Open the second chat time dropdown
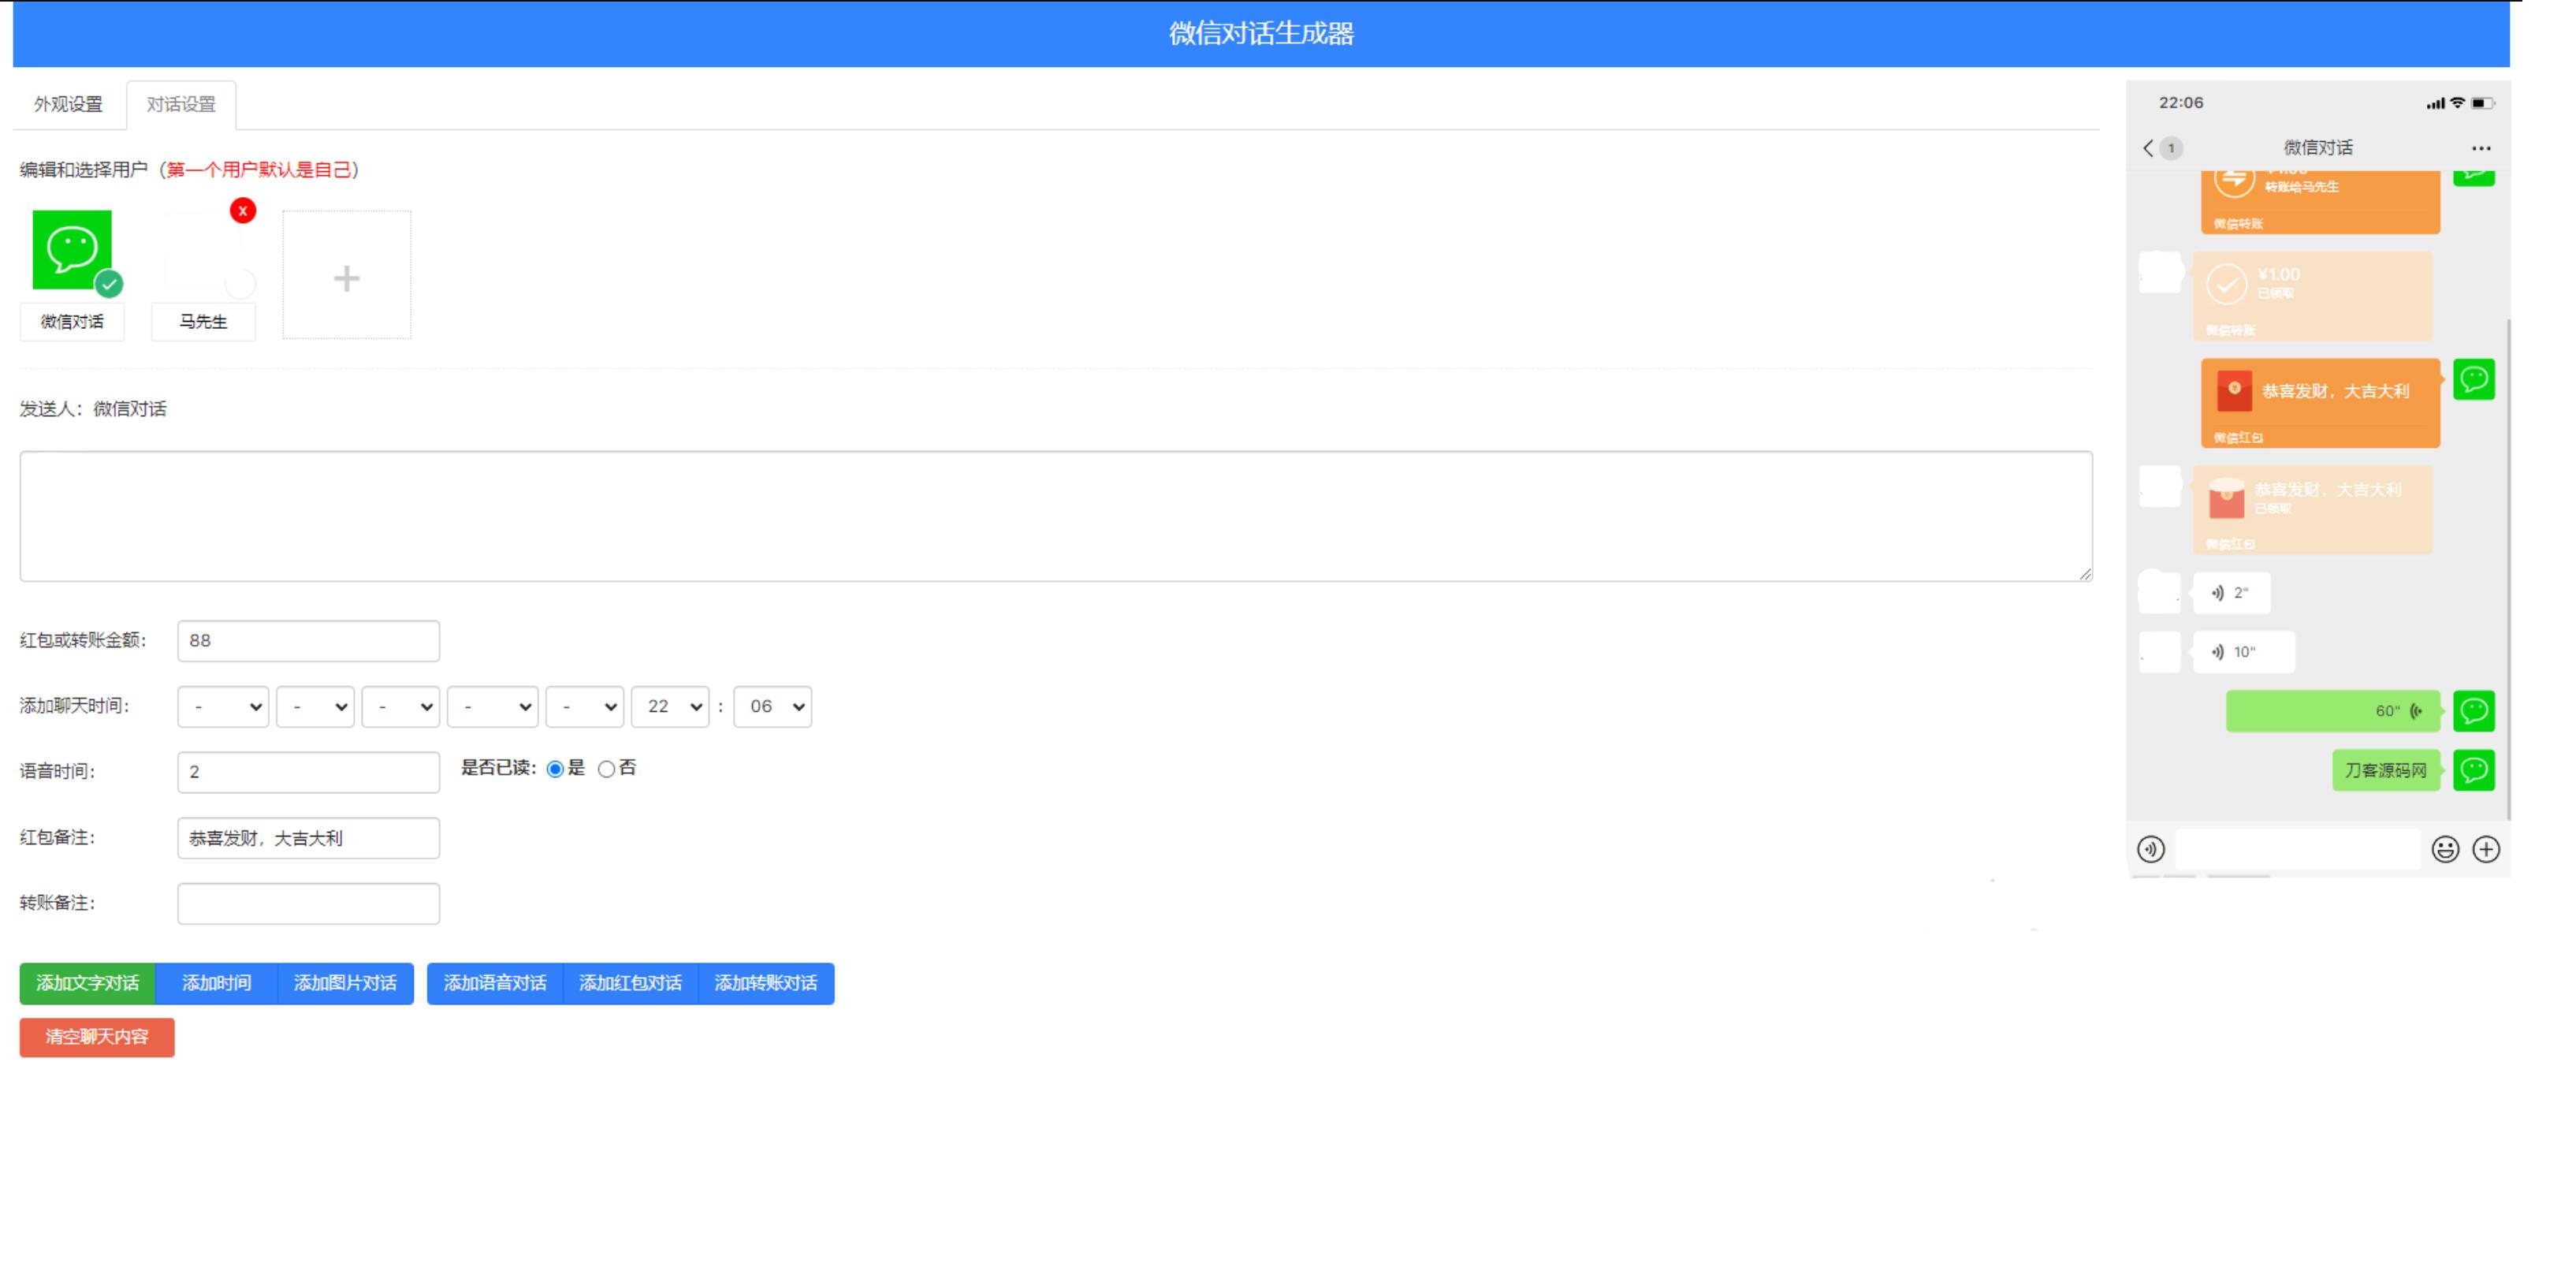 pyautogui.click(x=315, y=707)
